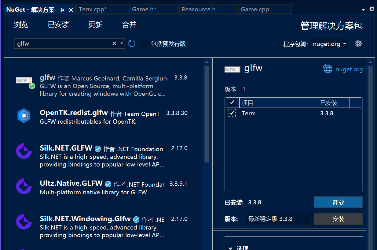The height and width of the screenshot is (250, 377).
Task: Click the Uninstall (卸载) button
Action: pos(338,202)
